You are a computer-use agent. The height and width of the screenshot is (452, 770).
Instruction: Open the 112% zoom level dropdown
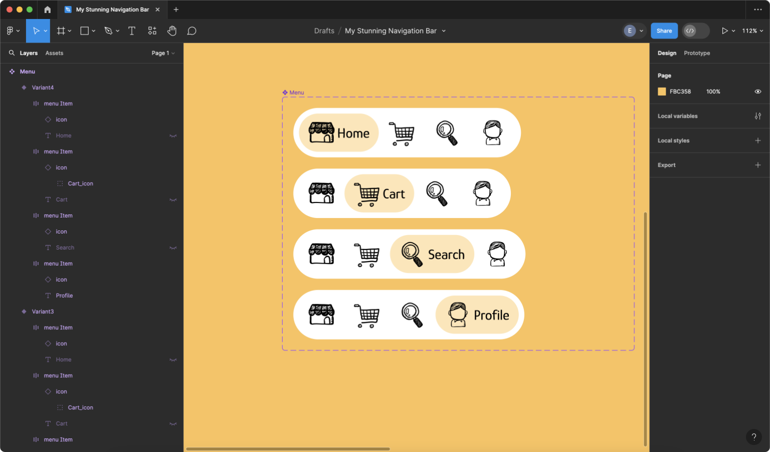pos(752,31)
